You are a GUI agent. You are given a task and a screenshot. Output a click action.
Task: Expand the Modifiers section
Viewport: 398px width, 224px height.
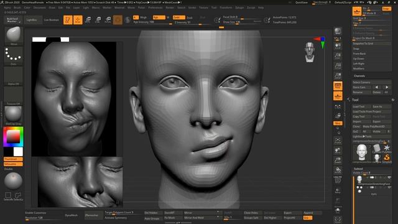tap(358, 68)
